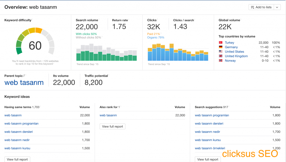Click the Germany flag icon
This screenshot has height=162, width=286.
[x=221, y=47]
